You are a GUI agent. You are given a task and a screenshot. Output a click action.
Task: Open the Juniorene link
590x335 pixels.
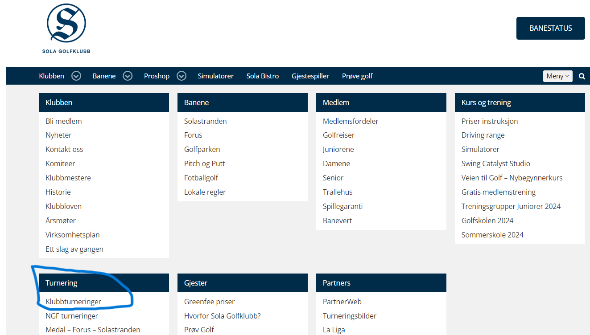click(x=338, y=149)
